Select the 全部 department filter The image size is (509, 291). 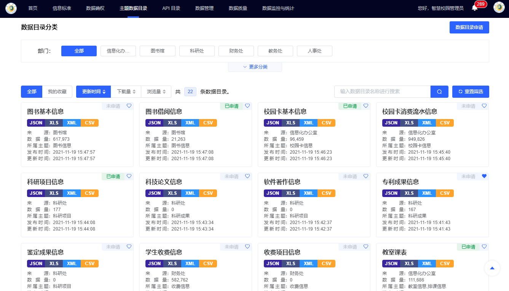click(79, 51)
